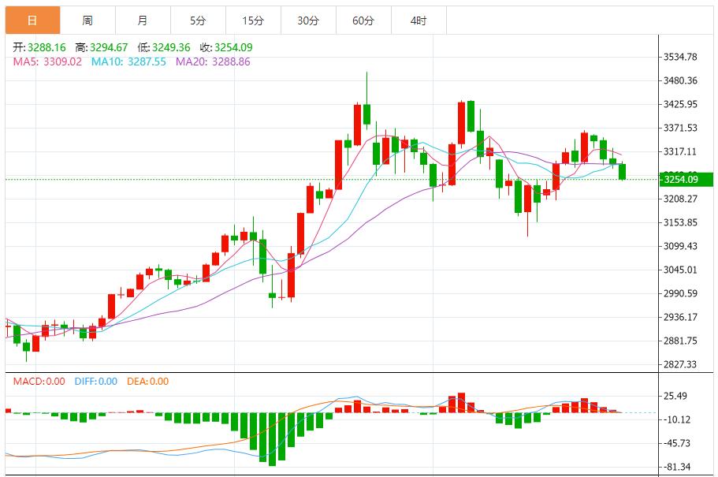Select the 15分 timeframe tab
718x477 pixels.
tap(253, 20)
